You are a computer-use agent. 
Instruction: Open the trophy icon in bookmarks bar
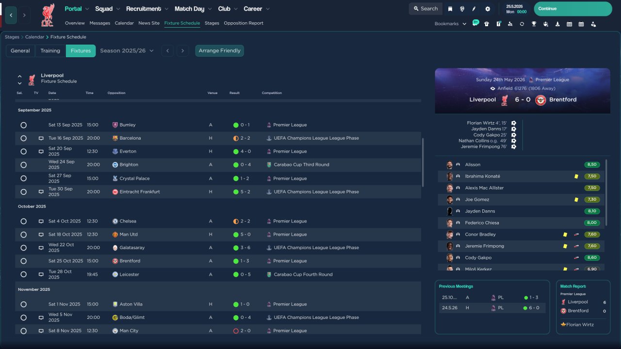coord(534,24)
